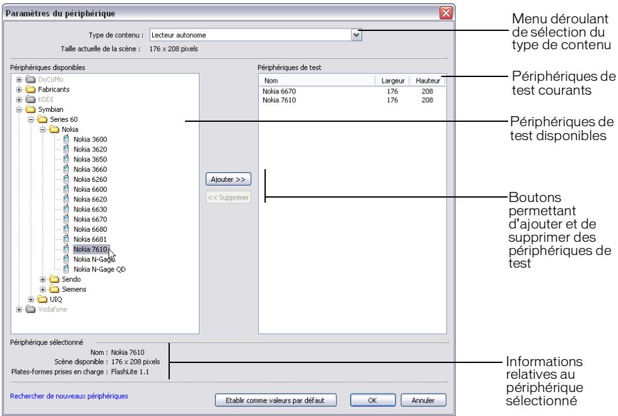Collapse the Series 60 tree node
This screenshot has height=416, width=618.
point(31,119)
